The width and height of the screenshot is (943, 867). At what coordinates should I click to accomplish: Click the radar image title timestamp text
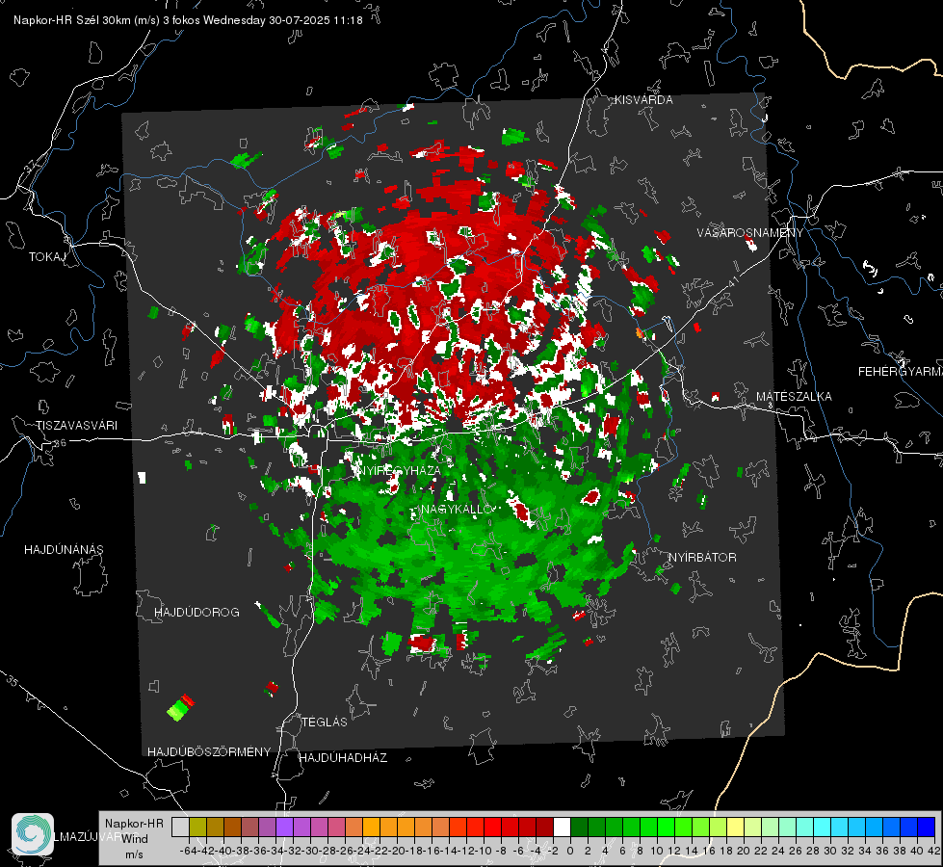click(x=188, y=20)
